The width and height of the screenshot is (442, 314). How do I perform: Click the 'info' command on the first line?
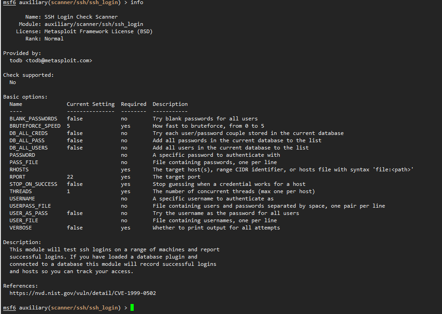(x=136, y=2)
